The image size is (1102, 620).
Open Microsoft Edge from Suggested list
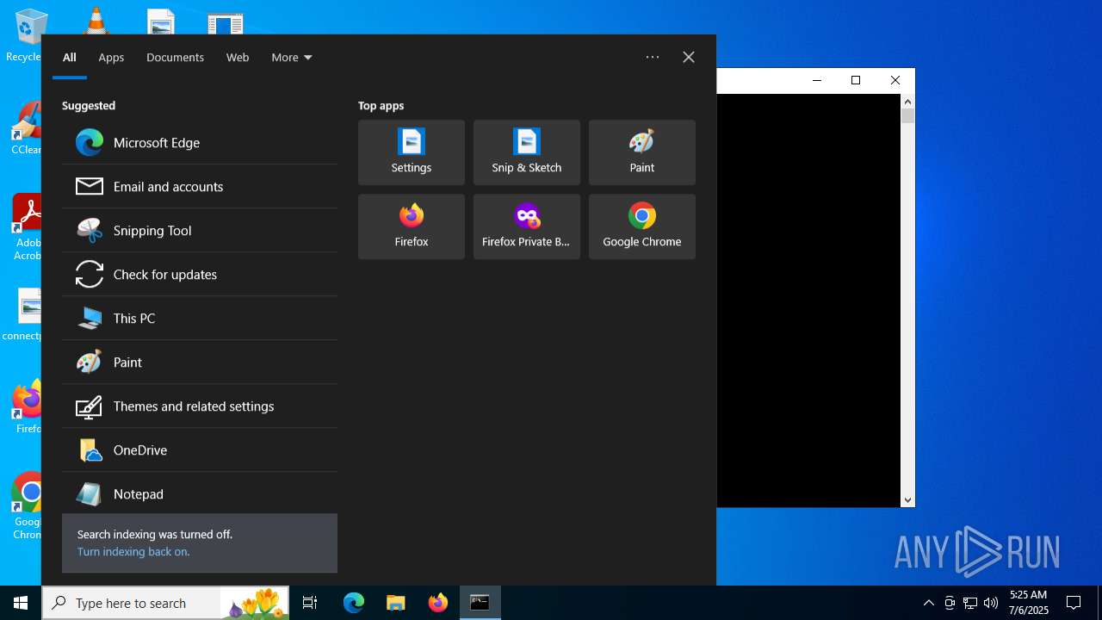[200, 143]
